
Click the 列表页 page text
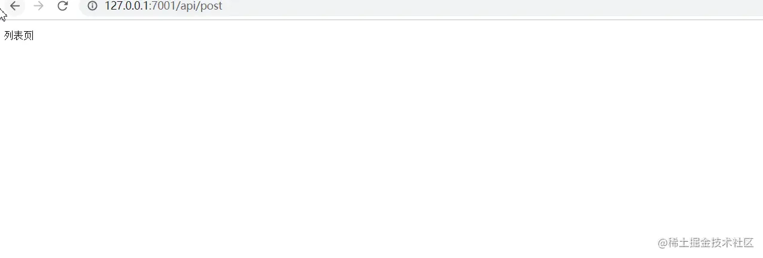[19, 36]
